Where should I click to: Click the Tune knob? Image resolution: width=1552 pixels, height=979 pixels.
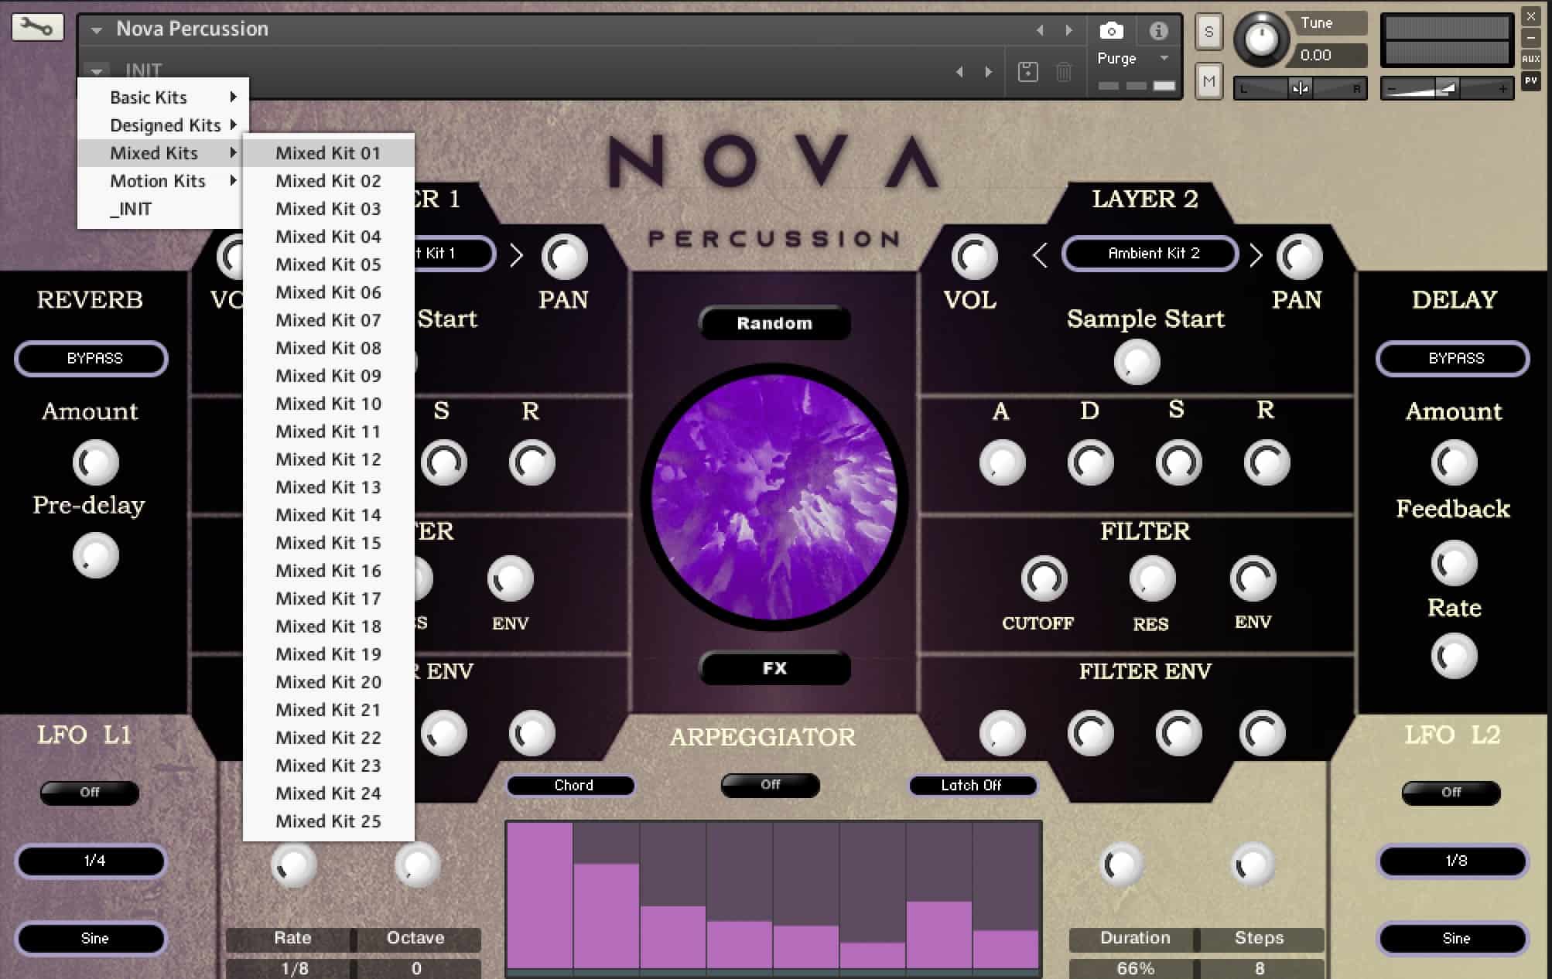click(x=1261, y=38)
